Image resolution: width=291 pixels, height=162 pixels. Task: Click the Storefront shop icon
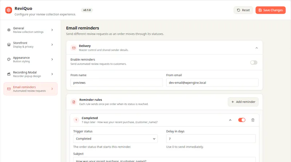[x=9, y=45]
